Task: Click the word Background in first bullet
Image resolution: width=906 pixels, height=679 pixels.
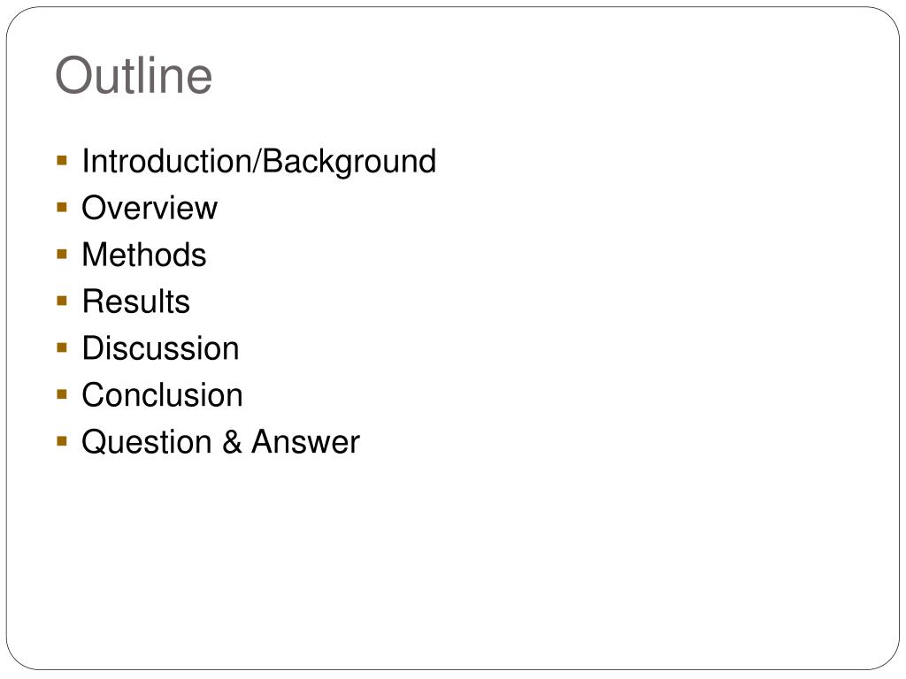Action: click(349, 162)
